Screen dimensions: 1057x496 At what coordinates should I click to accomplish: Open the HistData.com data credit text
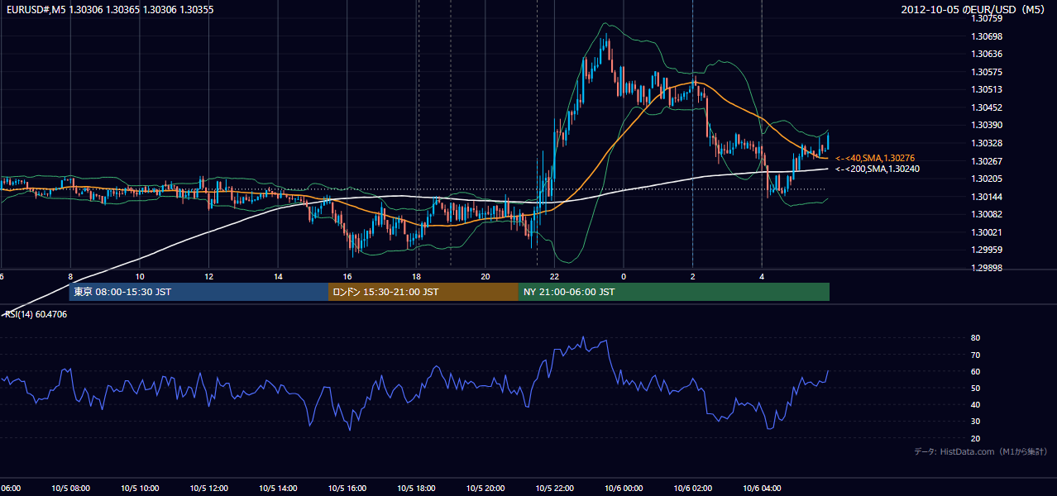(981, 451)
